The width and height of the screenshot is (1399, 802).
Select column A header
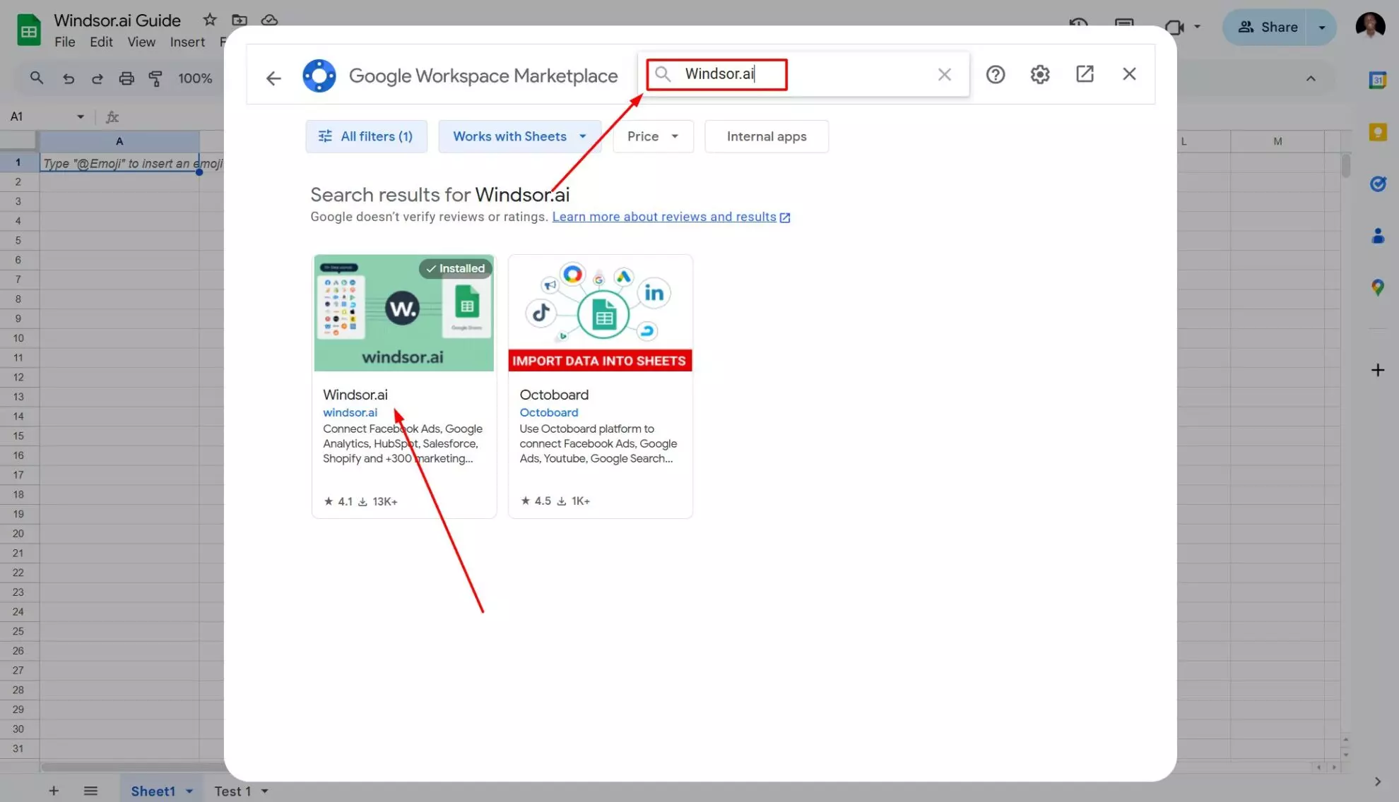point(119,141)
